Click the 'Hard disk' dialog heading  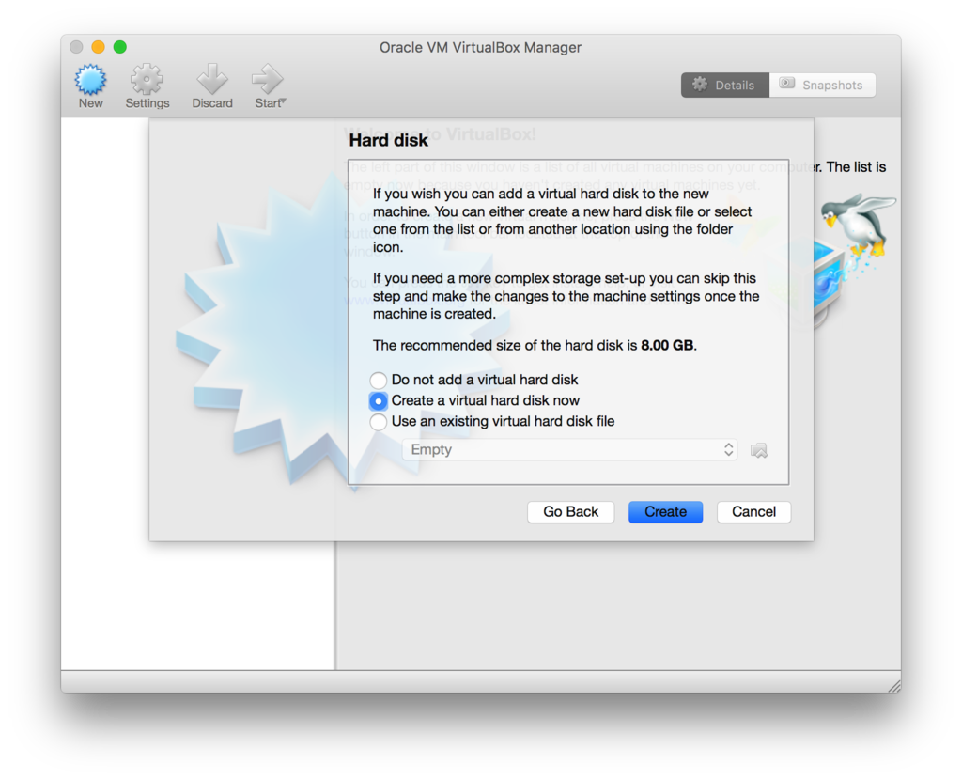pos(388,141)
